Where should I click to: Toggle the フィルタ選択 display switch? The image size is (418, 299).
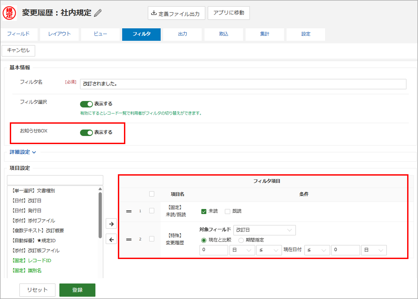point(86,104)
